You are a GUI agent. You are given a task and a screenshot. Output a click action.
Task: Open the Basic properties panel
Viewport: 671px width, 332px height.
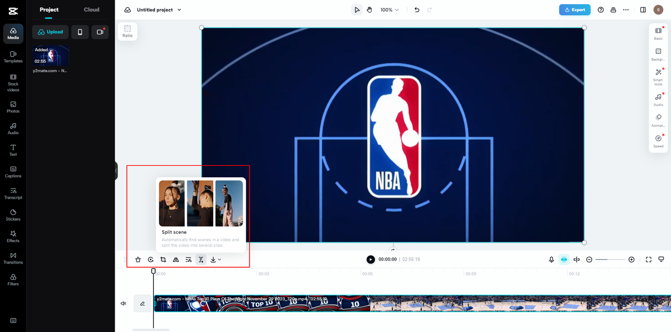[658, 33]
